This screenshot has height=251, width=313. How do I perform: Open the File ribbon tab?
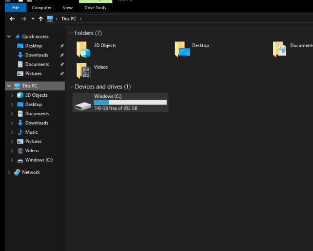coord(16,8)
